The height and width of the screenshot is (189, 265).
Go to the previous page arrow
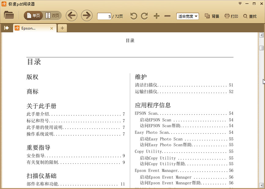pyautogui.click(x=72, y=16)
